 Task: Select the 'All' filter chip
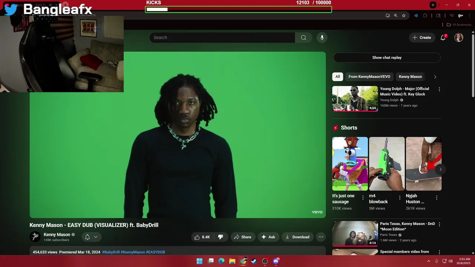pos(338,77)
